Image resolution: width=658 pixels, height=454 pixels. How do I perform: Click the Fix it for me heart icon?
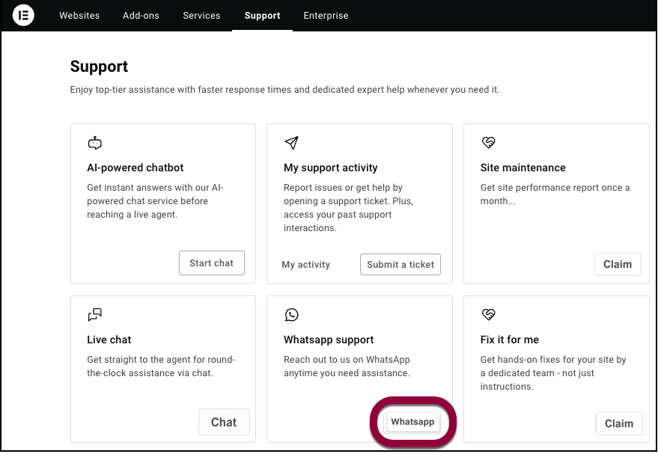pyautogui.click(x=488, y=315)
